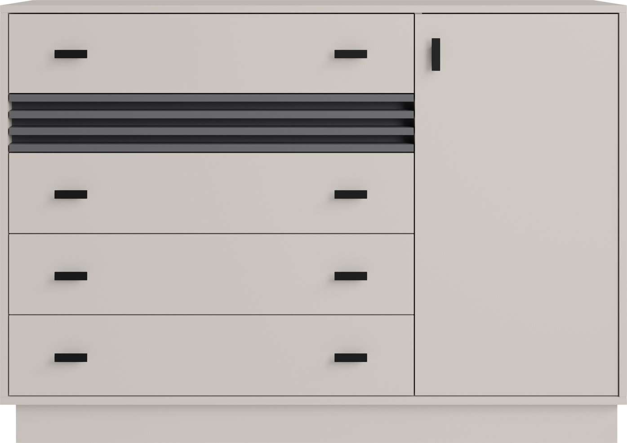Select the dark slatted decorative panel

coord(211,123)
